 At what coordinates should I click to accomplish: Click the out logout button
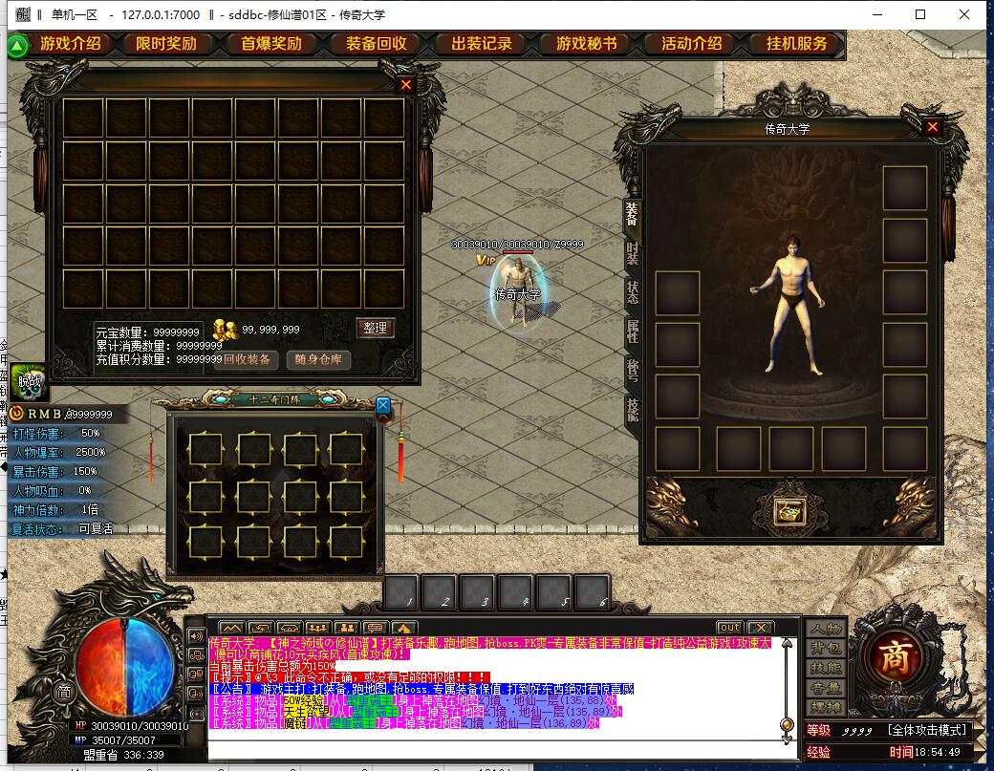(729, 628)
